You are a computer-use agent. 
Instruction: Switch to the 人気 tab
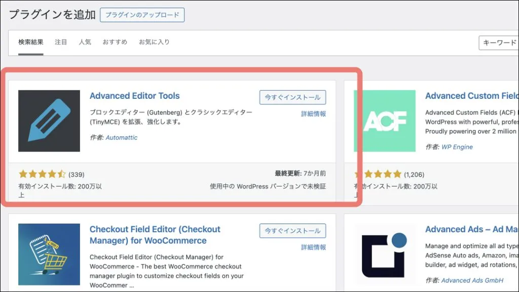85,42
